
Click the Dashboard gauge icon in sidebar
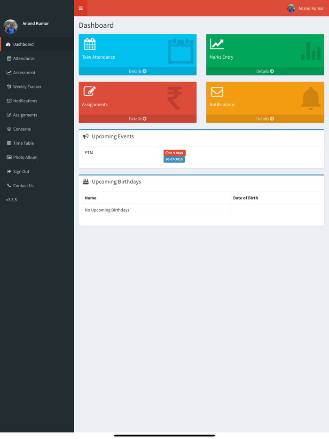coord(8,44)
